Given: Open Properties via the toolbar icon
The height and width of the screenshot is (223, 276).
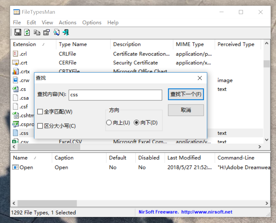Looking at the screenshot, I should click(x=46, y=32).
